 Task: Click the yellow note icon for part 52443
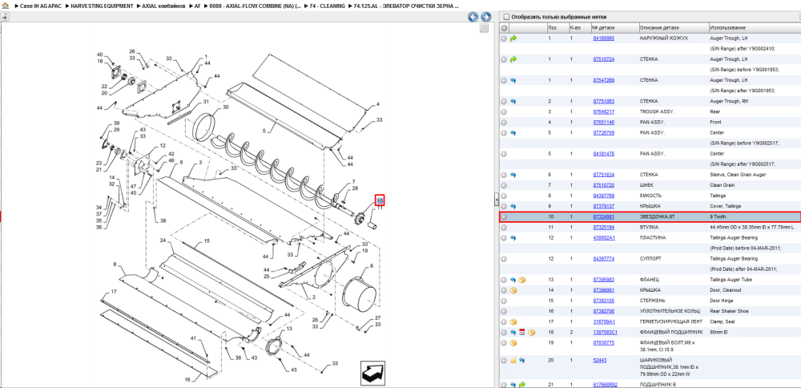coord(513,361)
